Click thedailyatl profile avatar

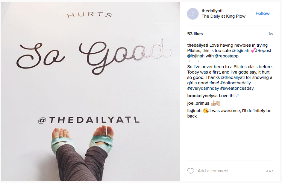tap(193, 14)
